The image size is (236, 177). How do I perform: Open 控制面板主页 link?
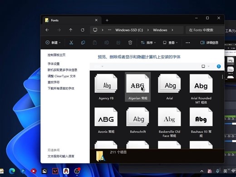[56, 55]
